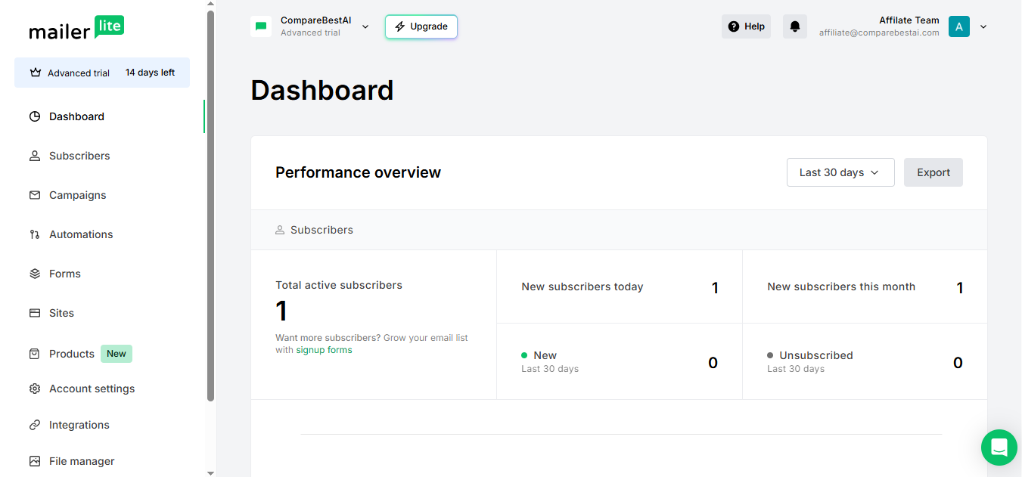Open the live chat widget
This screenshot has height=477, width=1022.
click(x=999, y=448)
